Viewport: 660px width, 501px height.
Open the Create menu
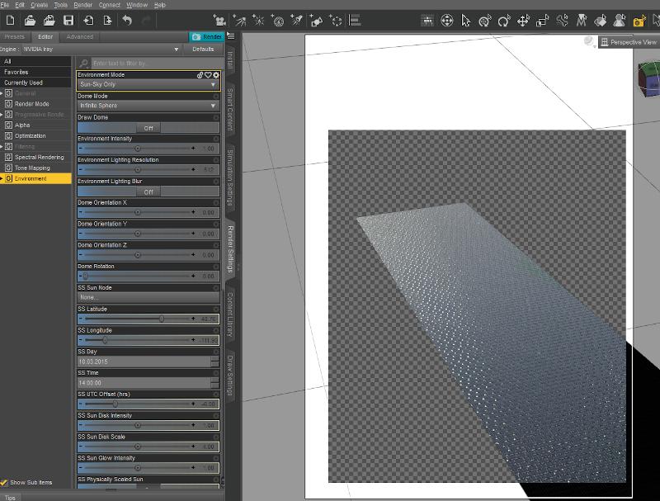(39, 5)
